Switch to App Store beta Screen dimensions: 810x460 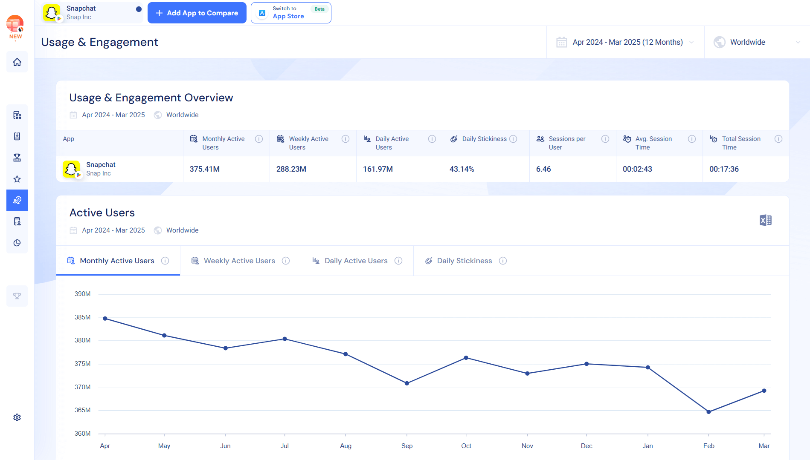(291, 13)
